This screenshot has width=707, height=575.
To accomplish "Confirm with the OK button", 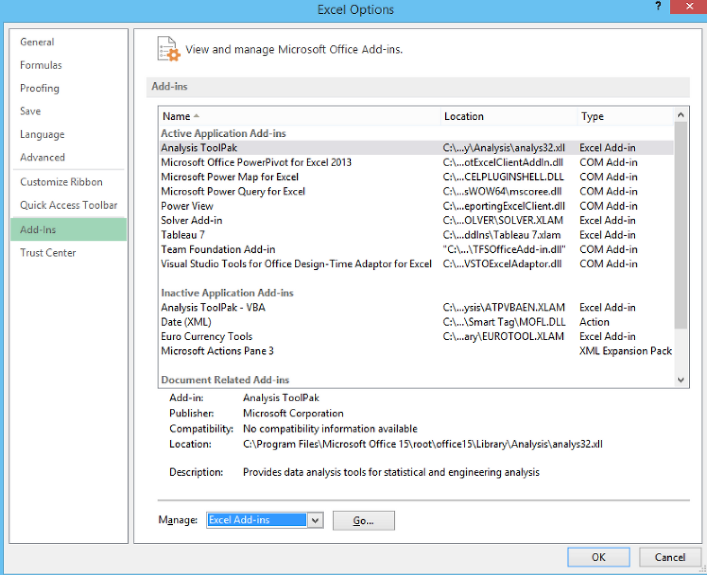I will pyautogui.click(x=599, y=557).
